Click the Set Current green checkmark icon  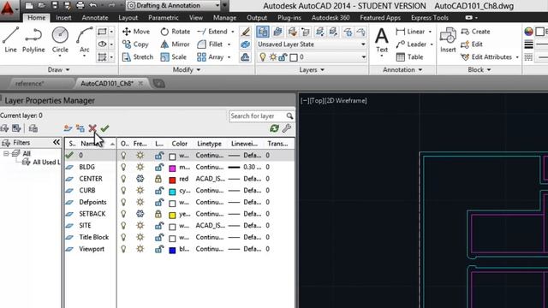point(104,128)
